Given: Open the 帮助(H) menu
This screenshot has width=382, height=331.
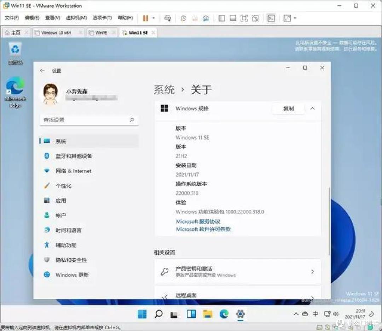Looking at the screenshot, I should pos(125,18).
